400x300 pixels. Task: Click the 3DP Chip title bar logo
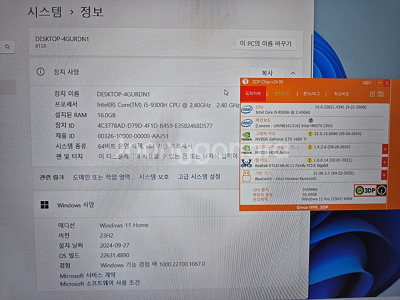click(245, 81)
